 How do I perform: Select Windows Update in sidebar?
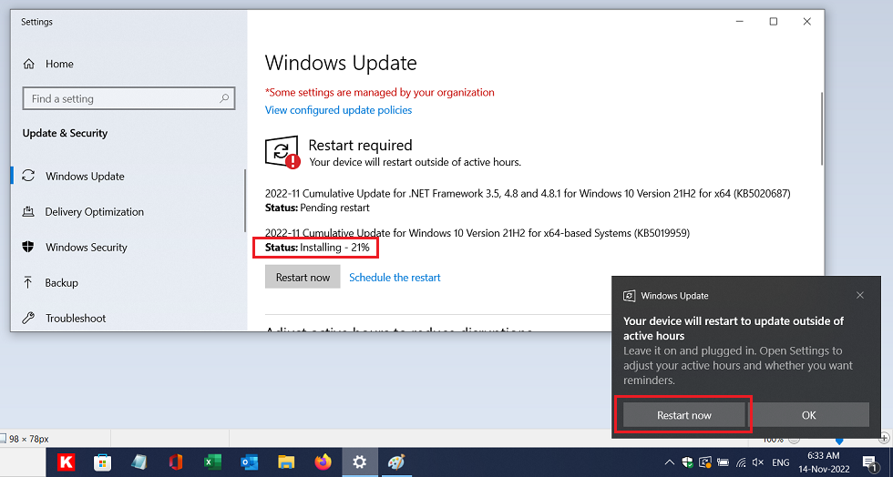(85, 177)
